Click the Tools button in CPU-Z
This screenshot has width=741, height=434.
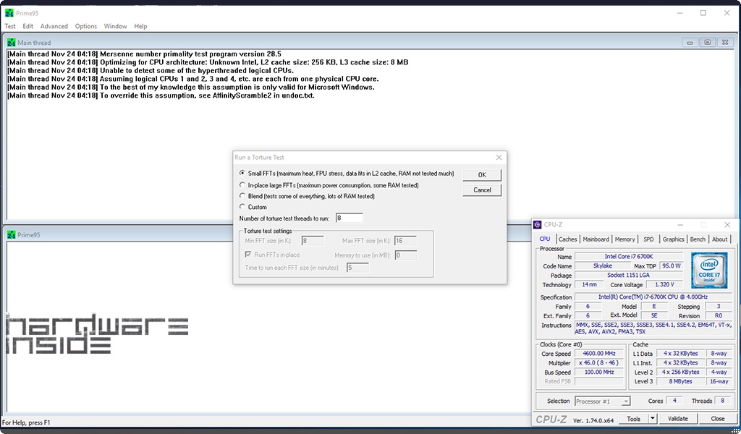tap(634, 418)
